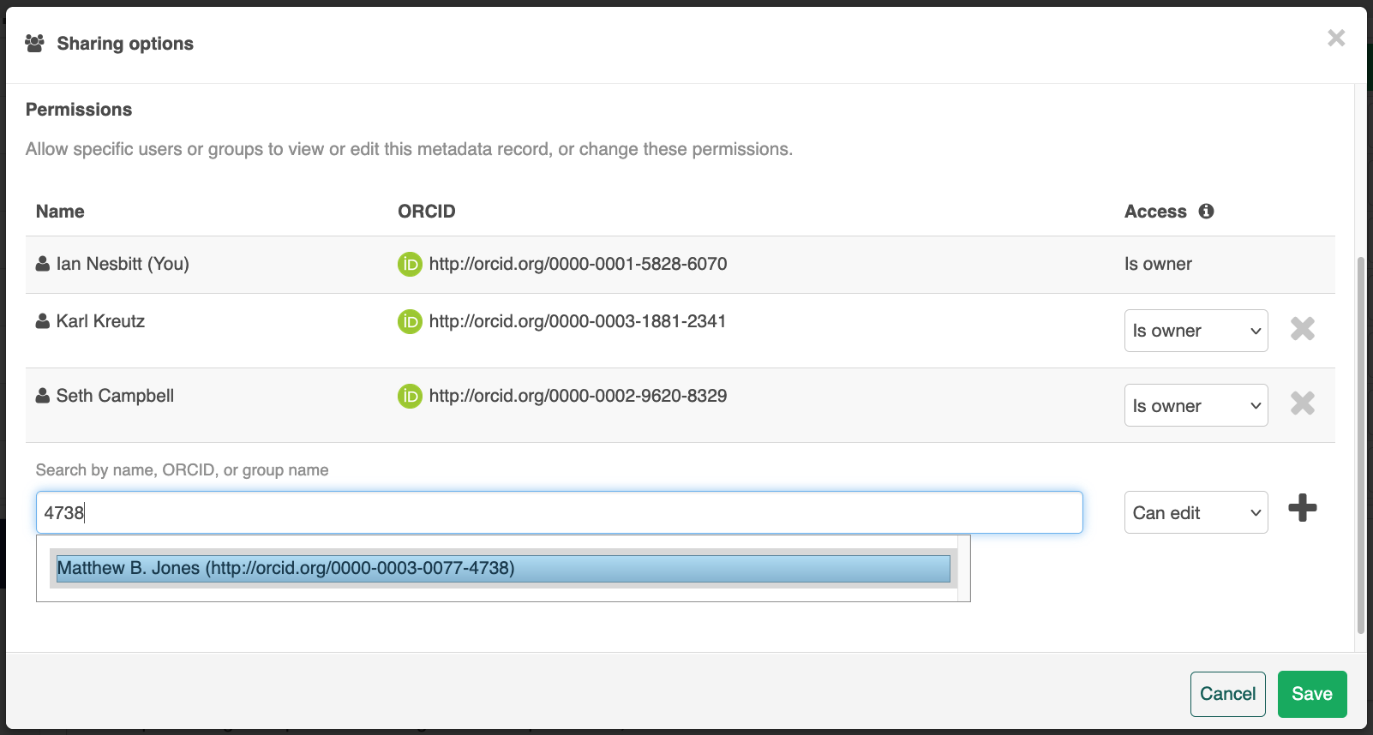Close the Sharing options dialog
This screenshot has height=735, width=1373.
1335,38
